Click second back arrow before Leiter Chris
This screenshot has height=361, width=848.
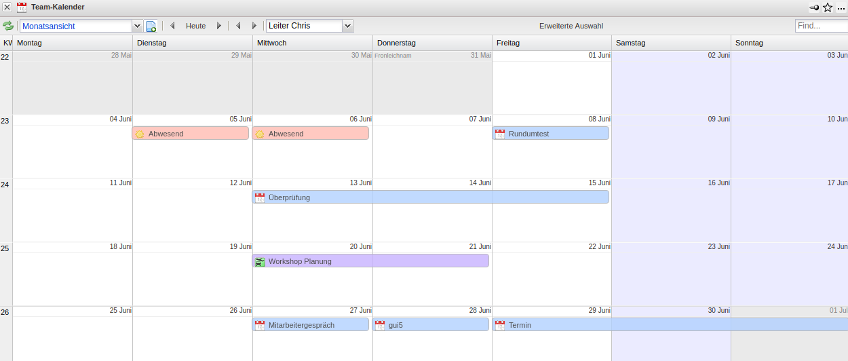[238, 26]
